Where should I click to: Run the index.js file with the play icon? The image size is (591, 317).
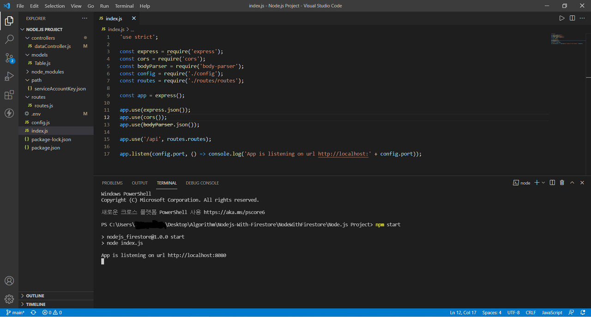tap(561, 18)
